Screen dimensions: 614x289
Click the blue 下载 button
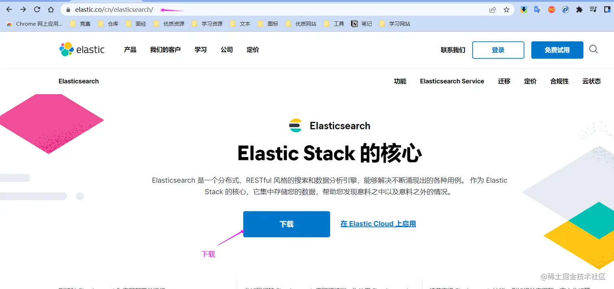287,224
